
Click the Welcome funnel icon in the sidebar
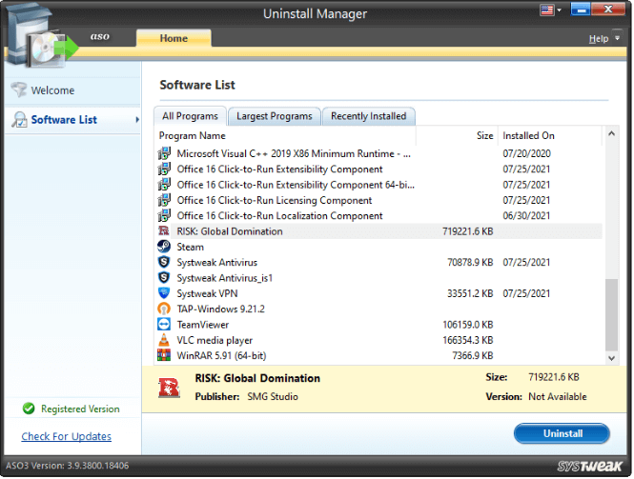tap(19, 90)
